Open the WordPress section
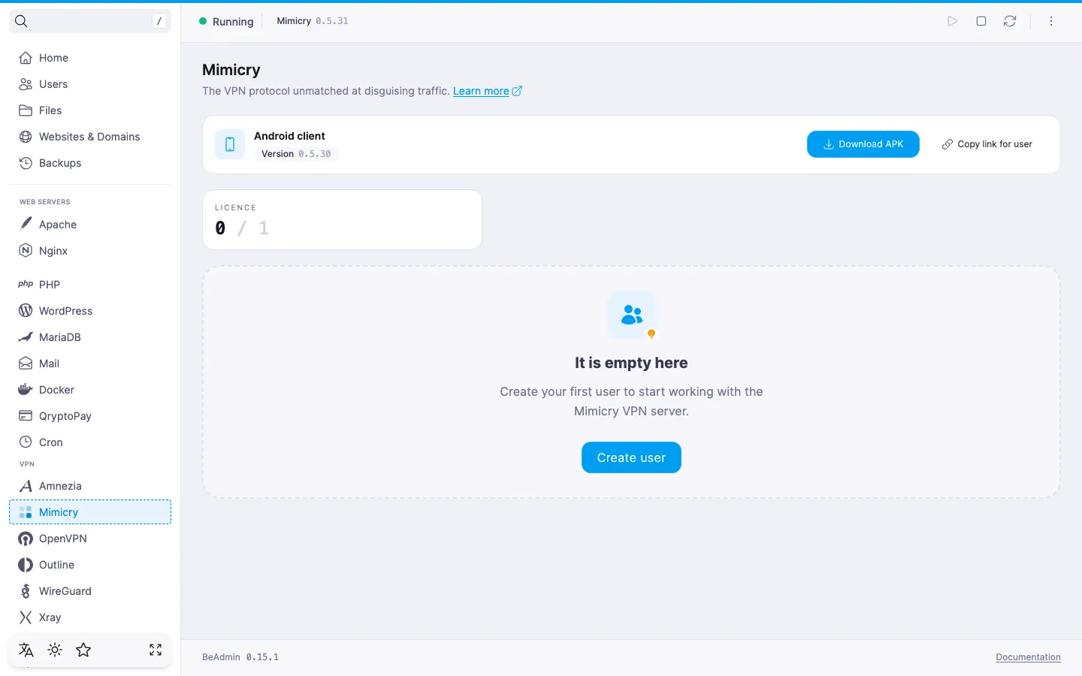1082x676 pixels. tap(90, 311)
